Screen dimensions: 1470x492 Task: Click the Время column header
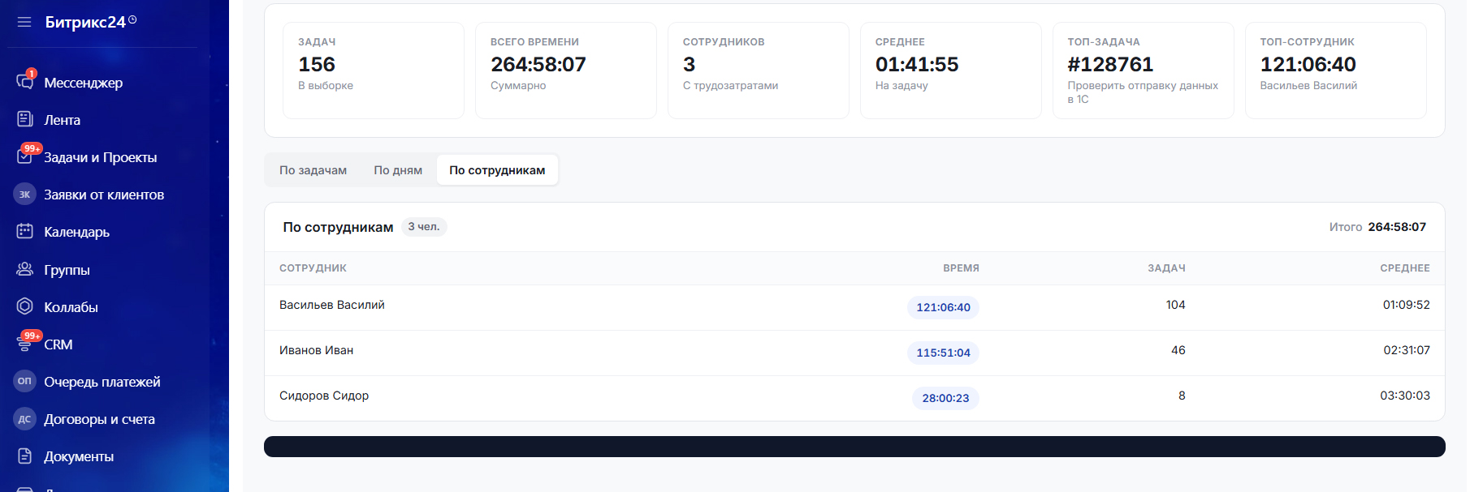click(x=961, y=268)
